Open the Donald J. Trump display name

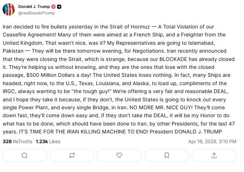click(34, 6)
